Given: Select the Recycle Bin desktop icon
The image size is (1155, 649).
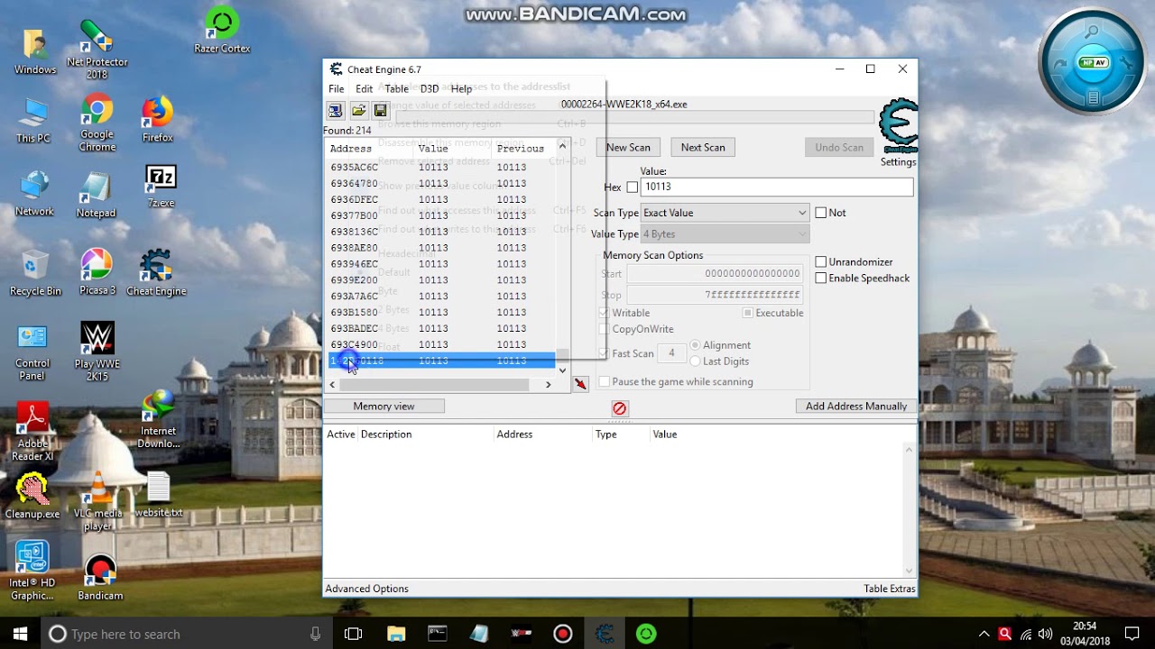Looking at the screenshot, I should click(x=35, y=272).
